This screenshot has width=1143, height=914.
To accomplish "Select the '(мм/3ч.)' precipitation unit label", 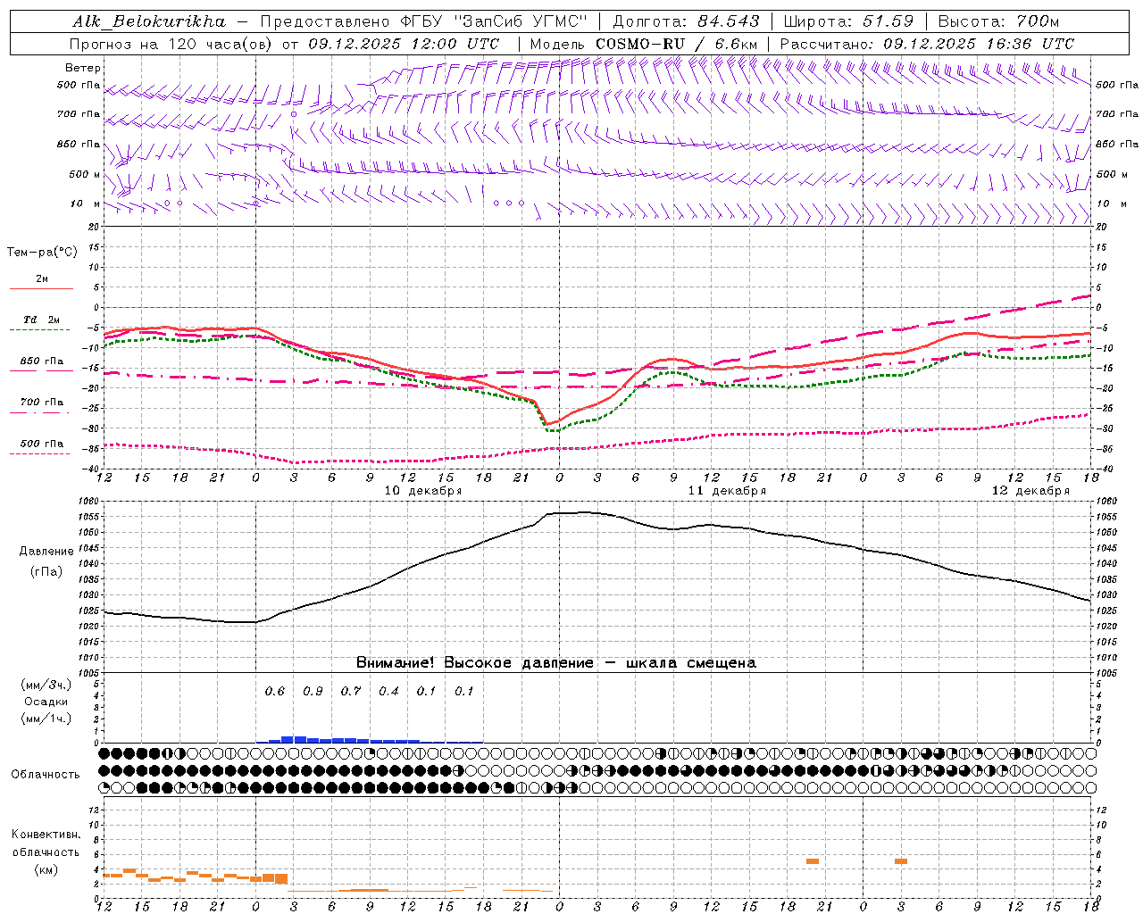I will 46,685.
